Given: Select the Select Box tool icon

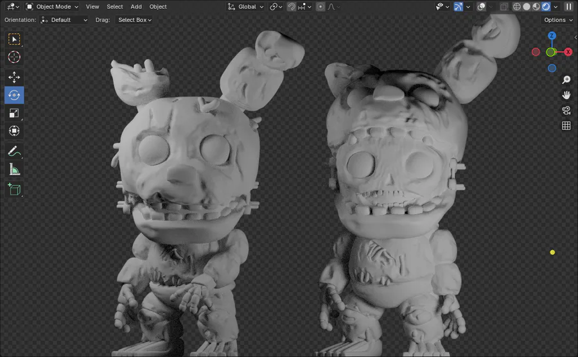Looking at the screenshot, I should [x=14, y=39].
